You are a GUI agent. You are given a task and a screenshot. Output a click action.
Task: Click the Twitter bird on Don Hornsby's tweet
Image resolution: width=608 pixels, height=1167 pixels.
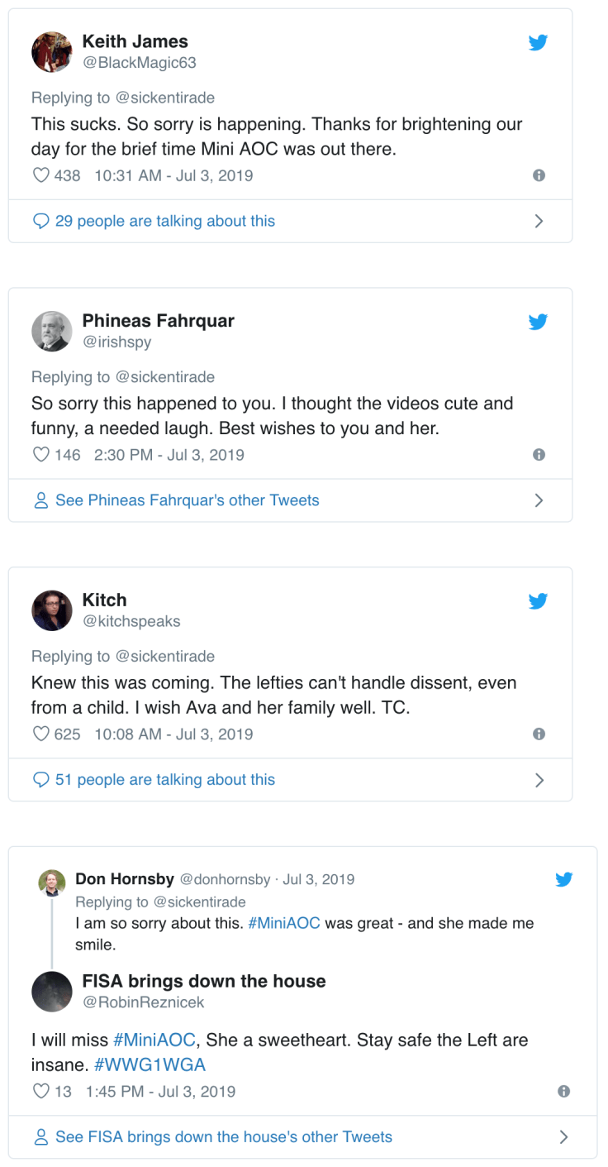pos(564,880)
